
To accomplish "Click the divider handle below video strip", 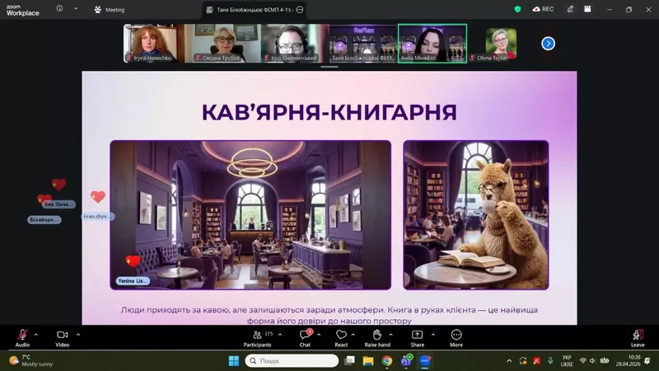I will click(329, 67).
